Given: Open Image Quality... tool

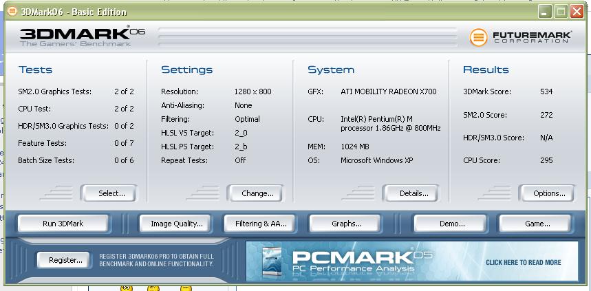Looking at the screenshot, I should 176,224.
